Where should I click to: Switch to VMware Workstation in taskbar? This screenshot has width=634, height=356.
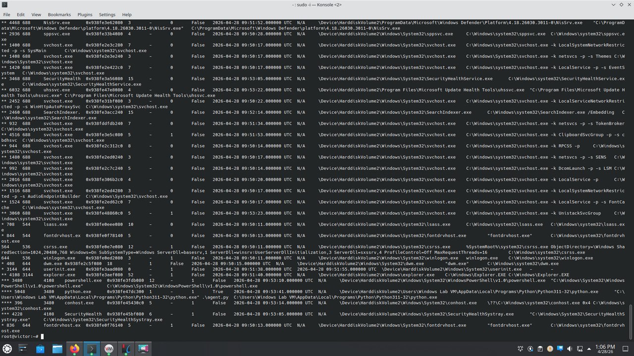click(109, 349)
